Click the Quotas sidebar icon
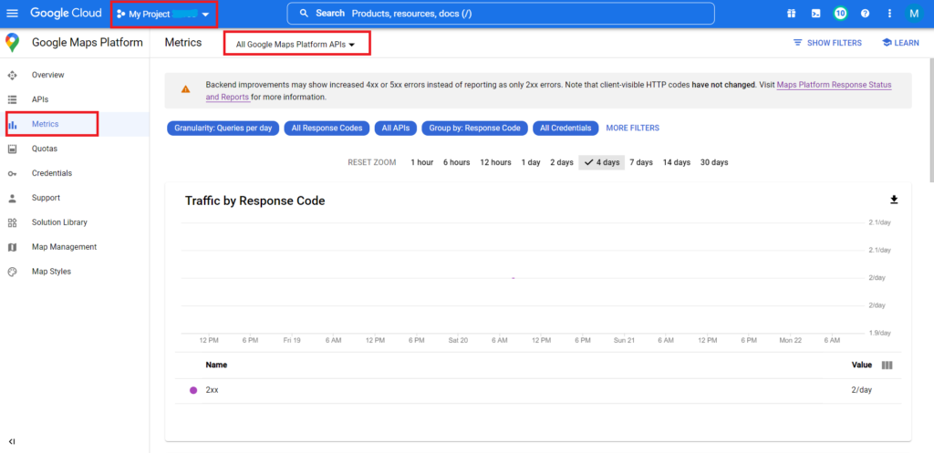The image size is (934, 453). pyautogui.click(x=12, y=149)
